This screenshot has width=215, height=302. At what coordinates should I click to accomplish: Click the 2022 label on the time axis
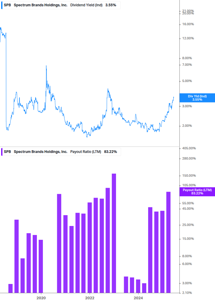coord(90,298)
